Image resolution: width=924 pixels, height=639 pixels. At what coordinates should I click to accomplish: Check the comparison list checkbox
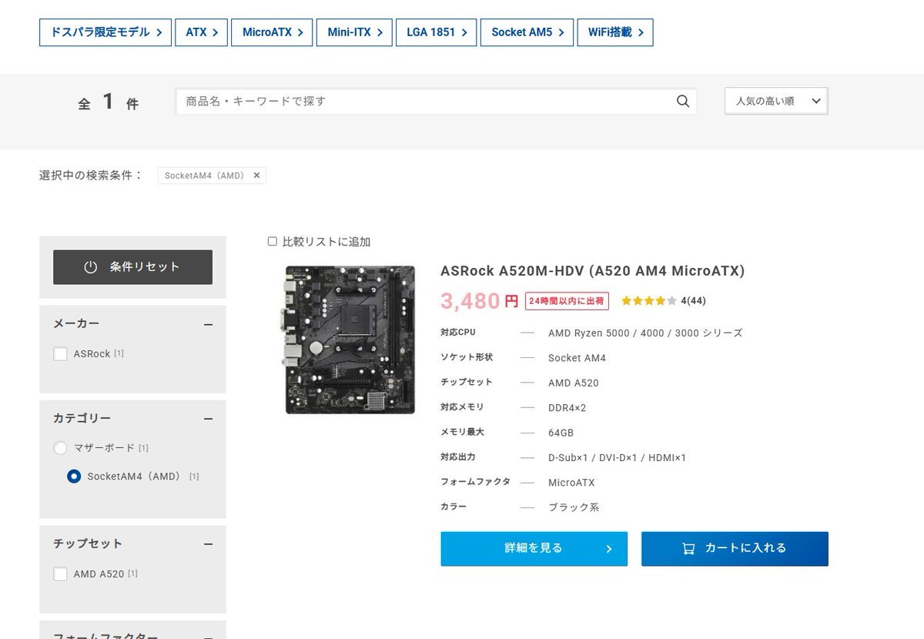pyautogui.click(x=272, y=242)
